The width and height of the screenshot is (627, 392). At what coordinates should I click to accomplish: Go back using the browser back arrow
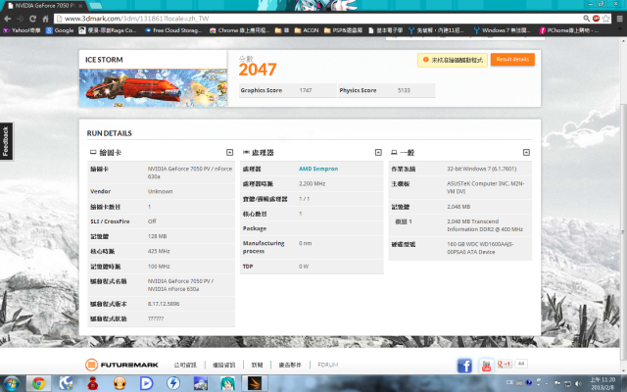[x=7, y=19]
